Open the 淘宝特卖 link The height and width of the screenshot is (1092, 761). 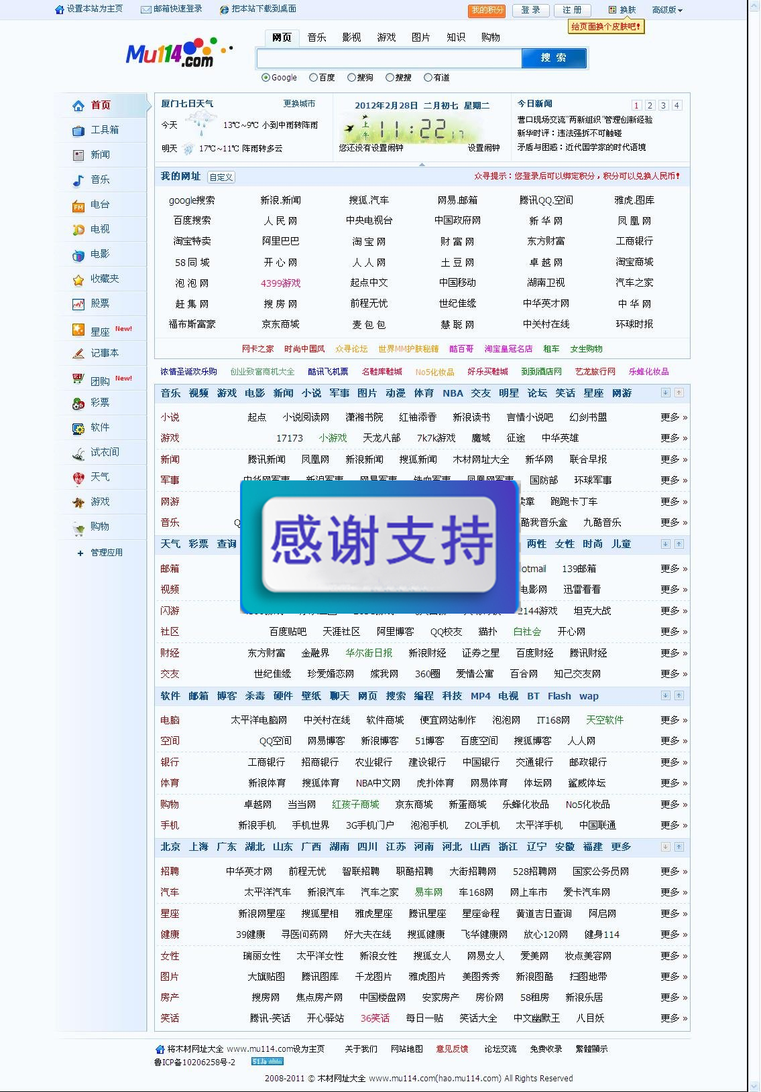point(192,241)
